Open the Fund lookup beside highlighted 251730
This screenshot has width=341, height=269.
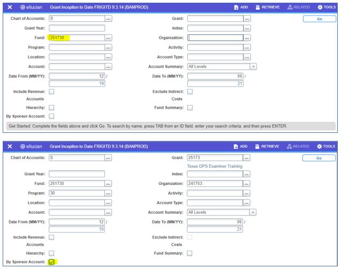tap(108, 38)
